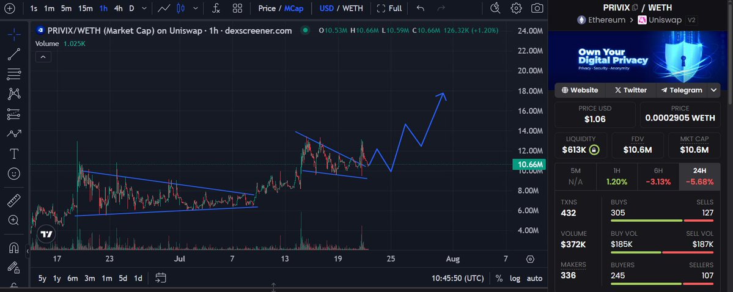Click the Own Your Digital Privacy banner
The image size is (733, 292).
click(x=637, y=57)
